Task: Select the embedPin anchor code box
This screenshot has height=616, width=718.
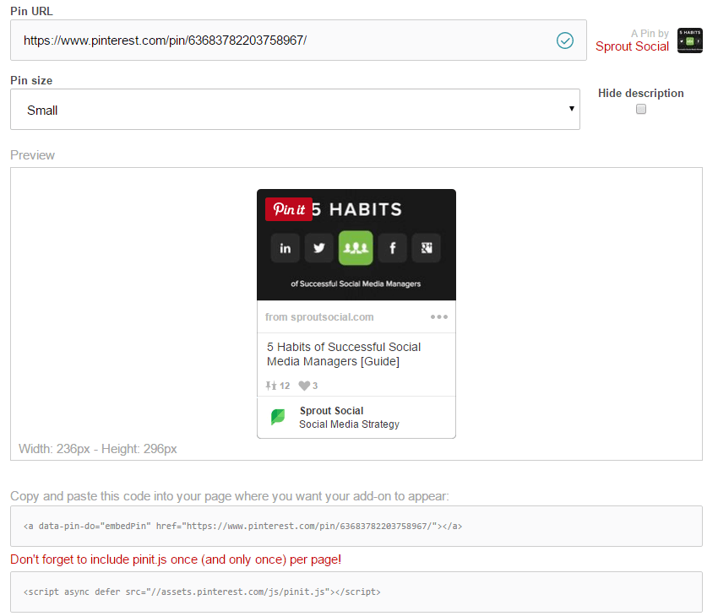Action: pos(356,526)
